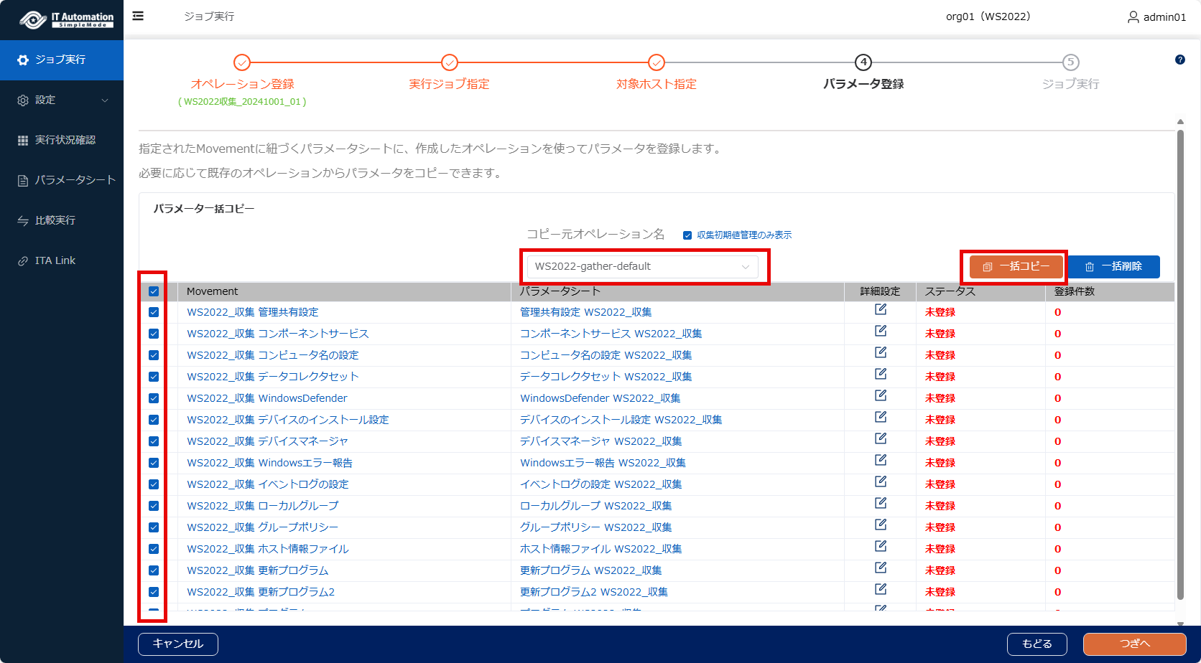This screenshot has height=663, width=1201.
Task: Open the help question mark icon
Action: 1179,60
